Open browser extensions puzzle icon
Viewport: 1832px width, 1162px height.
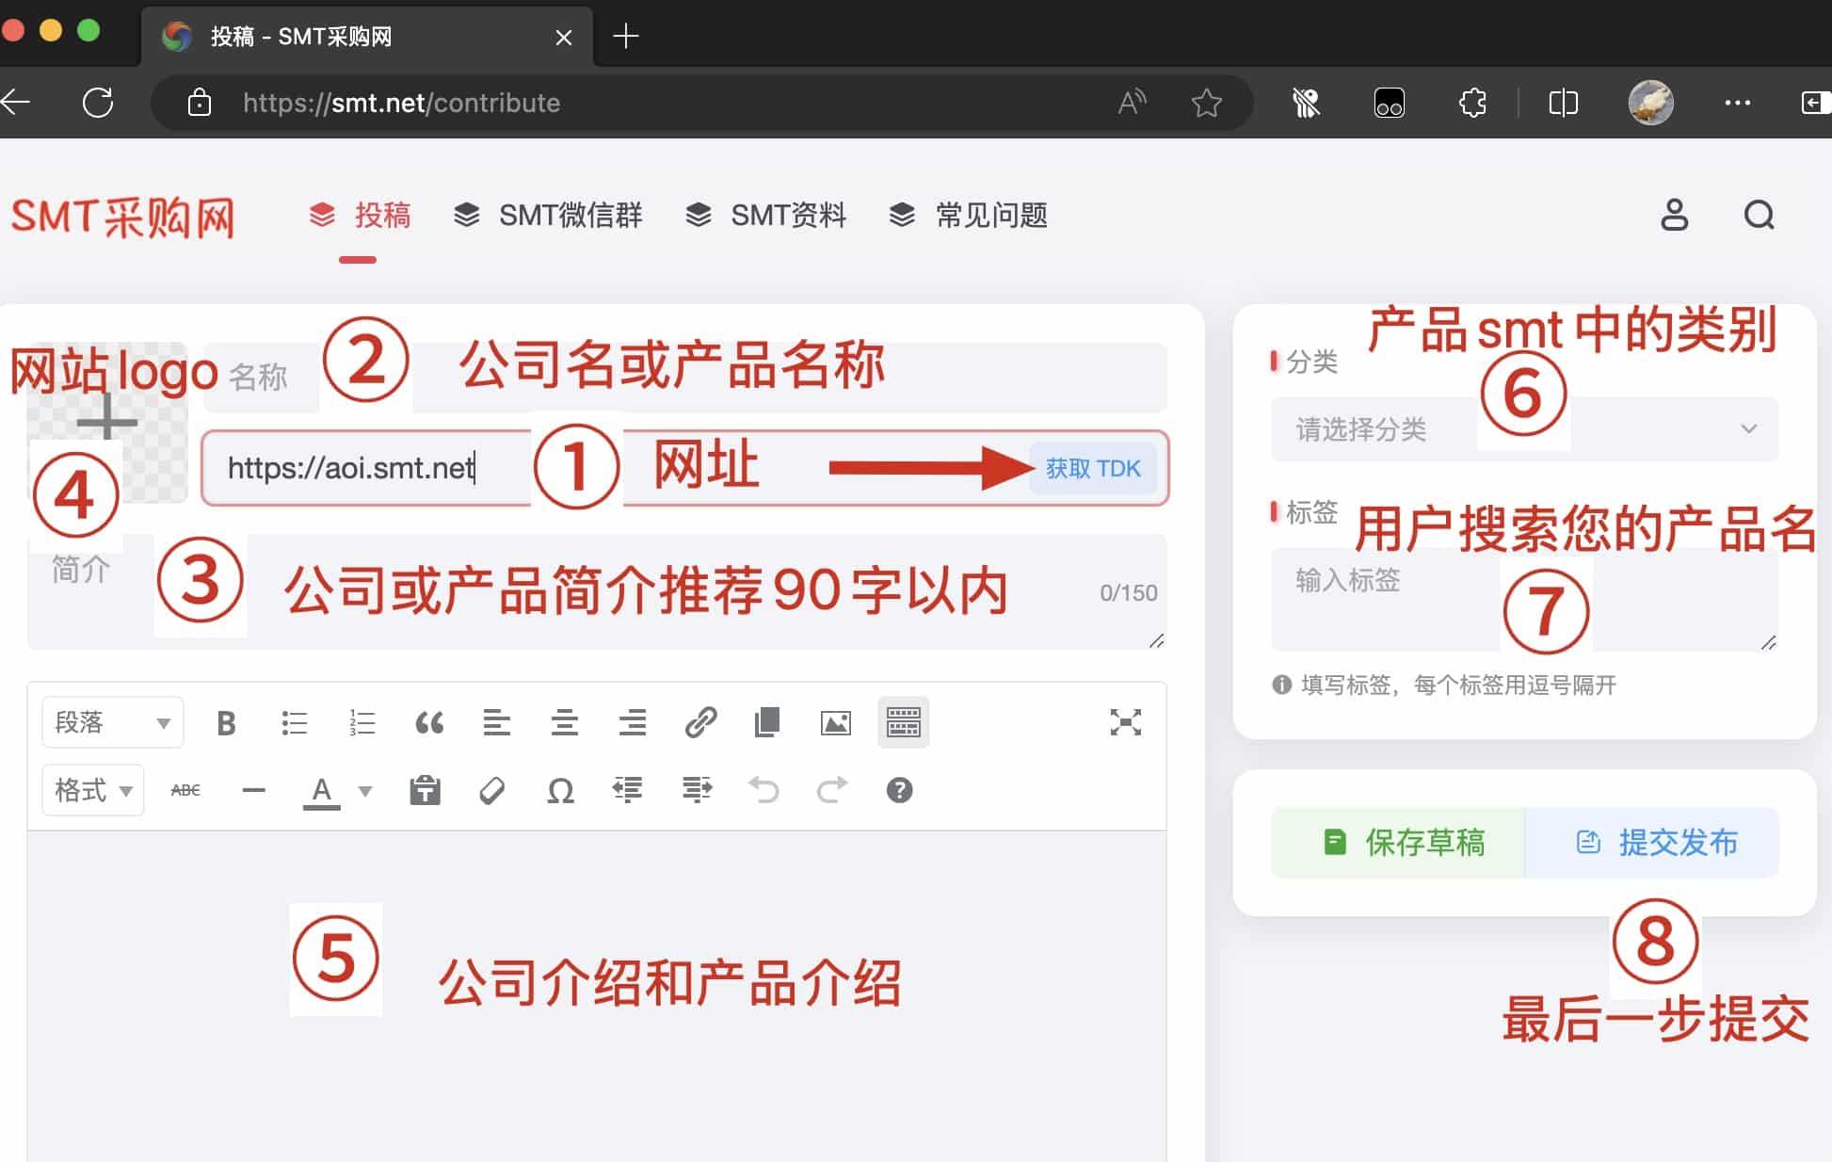click(x=1472, y=103)
